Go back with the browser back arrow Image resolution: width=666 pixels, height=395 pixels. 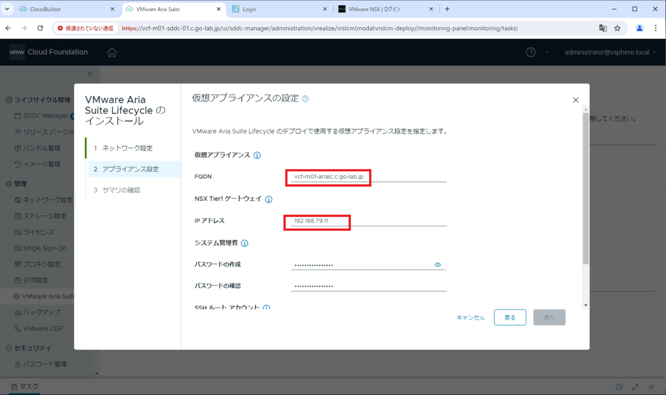[8, 28]
